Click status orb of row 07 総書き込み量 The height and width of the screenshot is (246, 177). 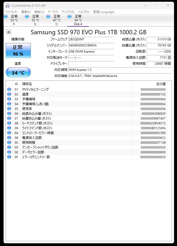[x=9, y=119]
